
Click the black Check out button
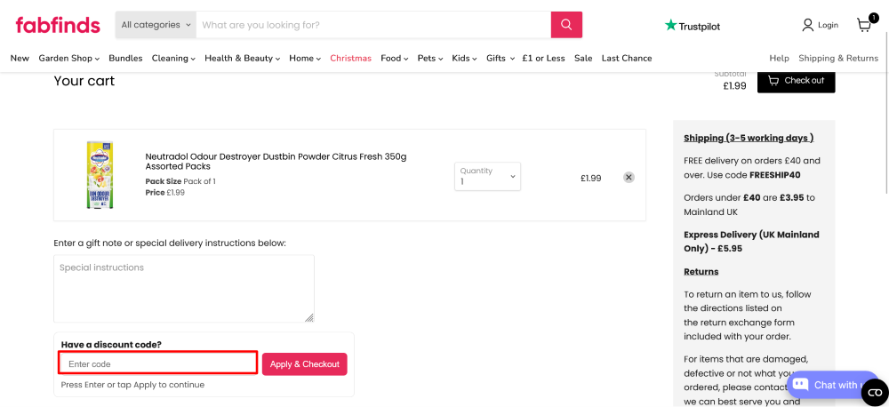796,81
